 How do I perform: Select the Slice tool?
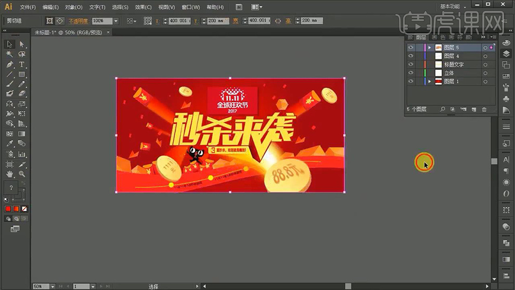click(22, 164)
